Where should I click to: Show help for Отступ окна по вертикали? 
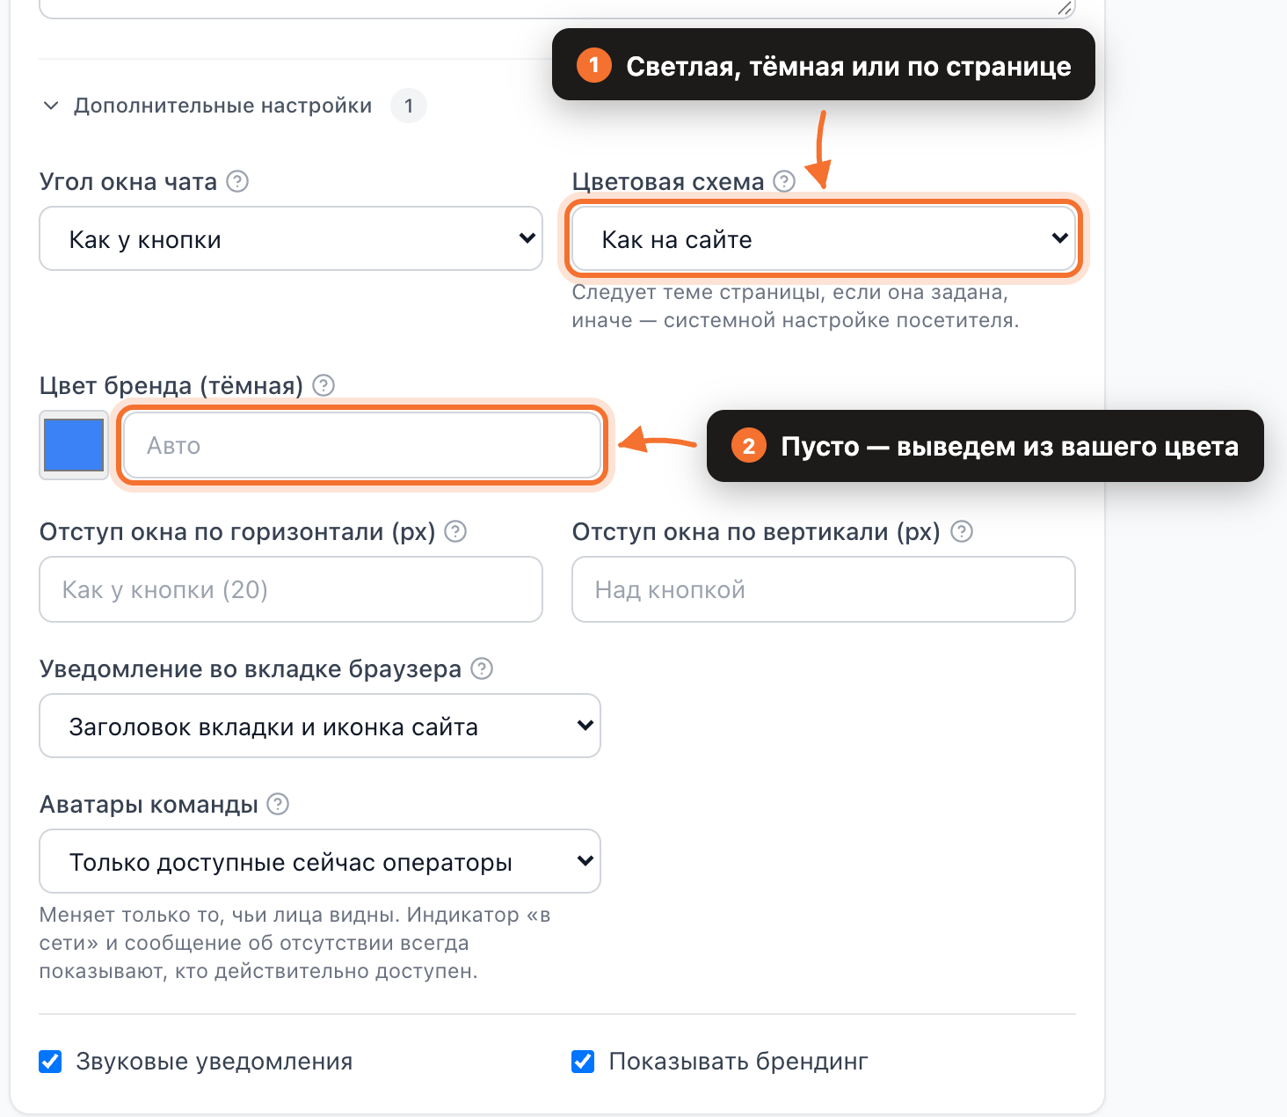pyautogui.click(x=963, y=531)
